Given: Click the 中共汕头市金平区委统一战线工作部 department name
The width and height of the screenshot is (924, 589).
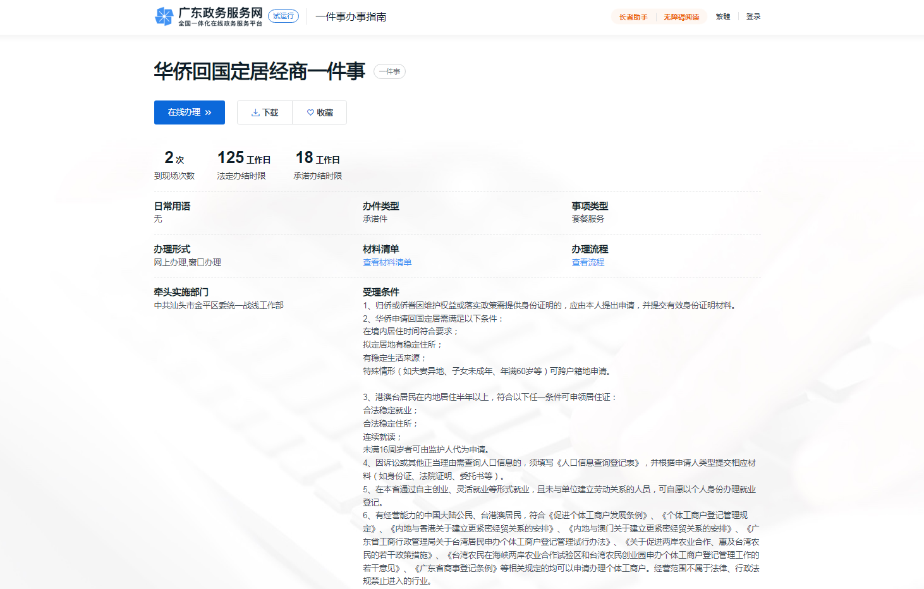Looking at the screenshot, I should coord(219,305).
